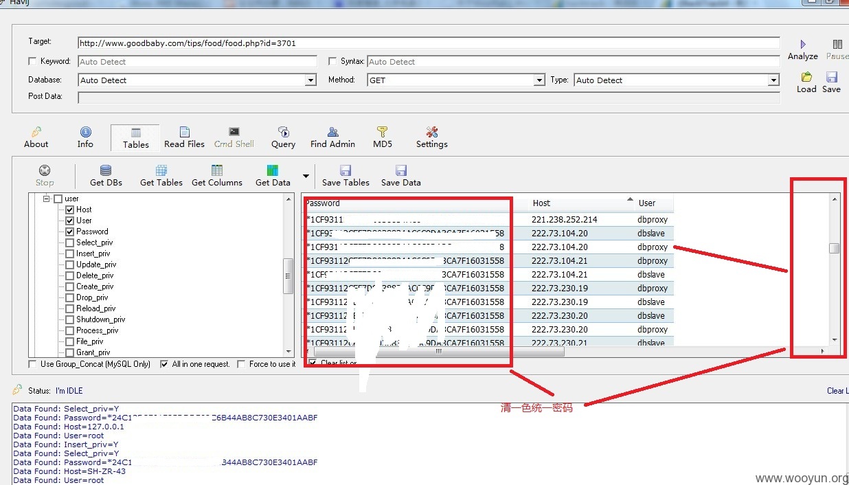
Task: Select the Shutdown_priv tree item
Action: pos(100,319)
